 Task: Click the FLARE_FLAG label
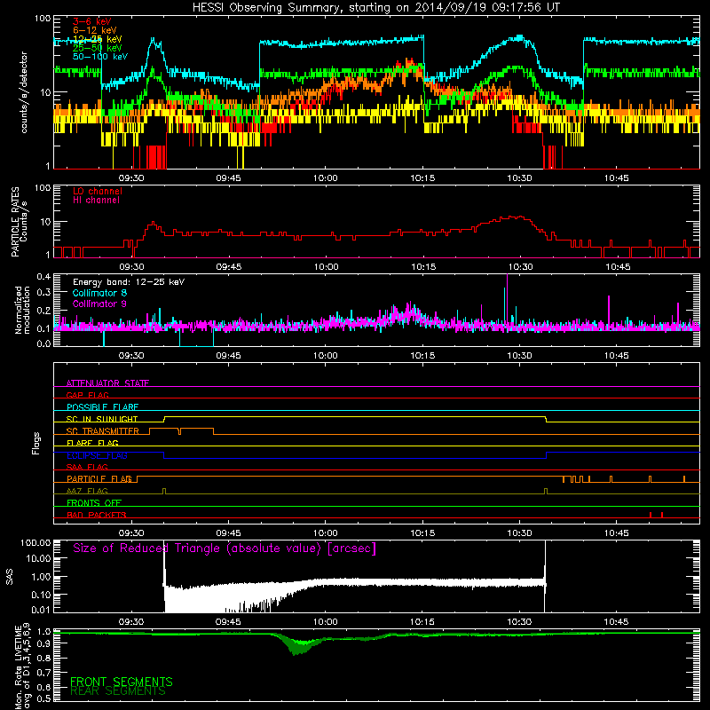(x=92, y=443)
